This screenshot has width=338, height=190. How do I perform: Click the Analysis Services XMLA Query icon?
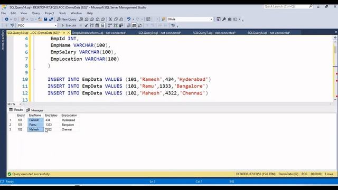pos(98,19)
